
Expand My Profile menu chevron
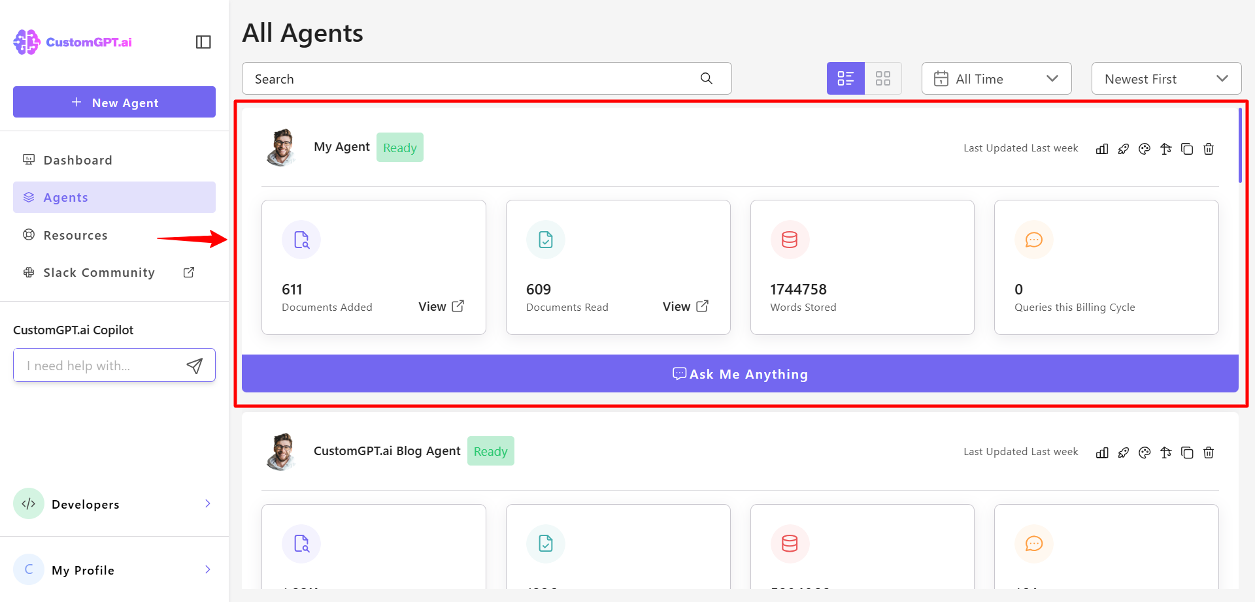tap(208, 569)
